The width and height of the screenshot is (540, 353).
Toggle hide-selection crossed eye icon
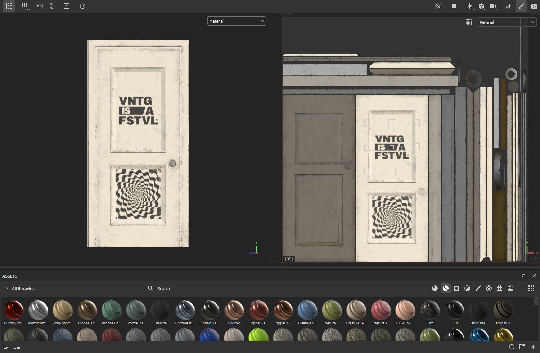pos(438,6)
